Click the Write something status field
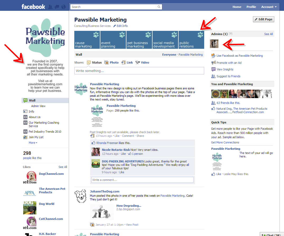284x236 pixels. pos(139,71)
